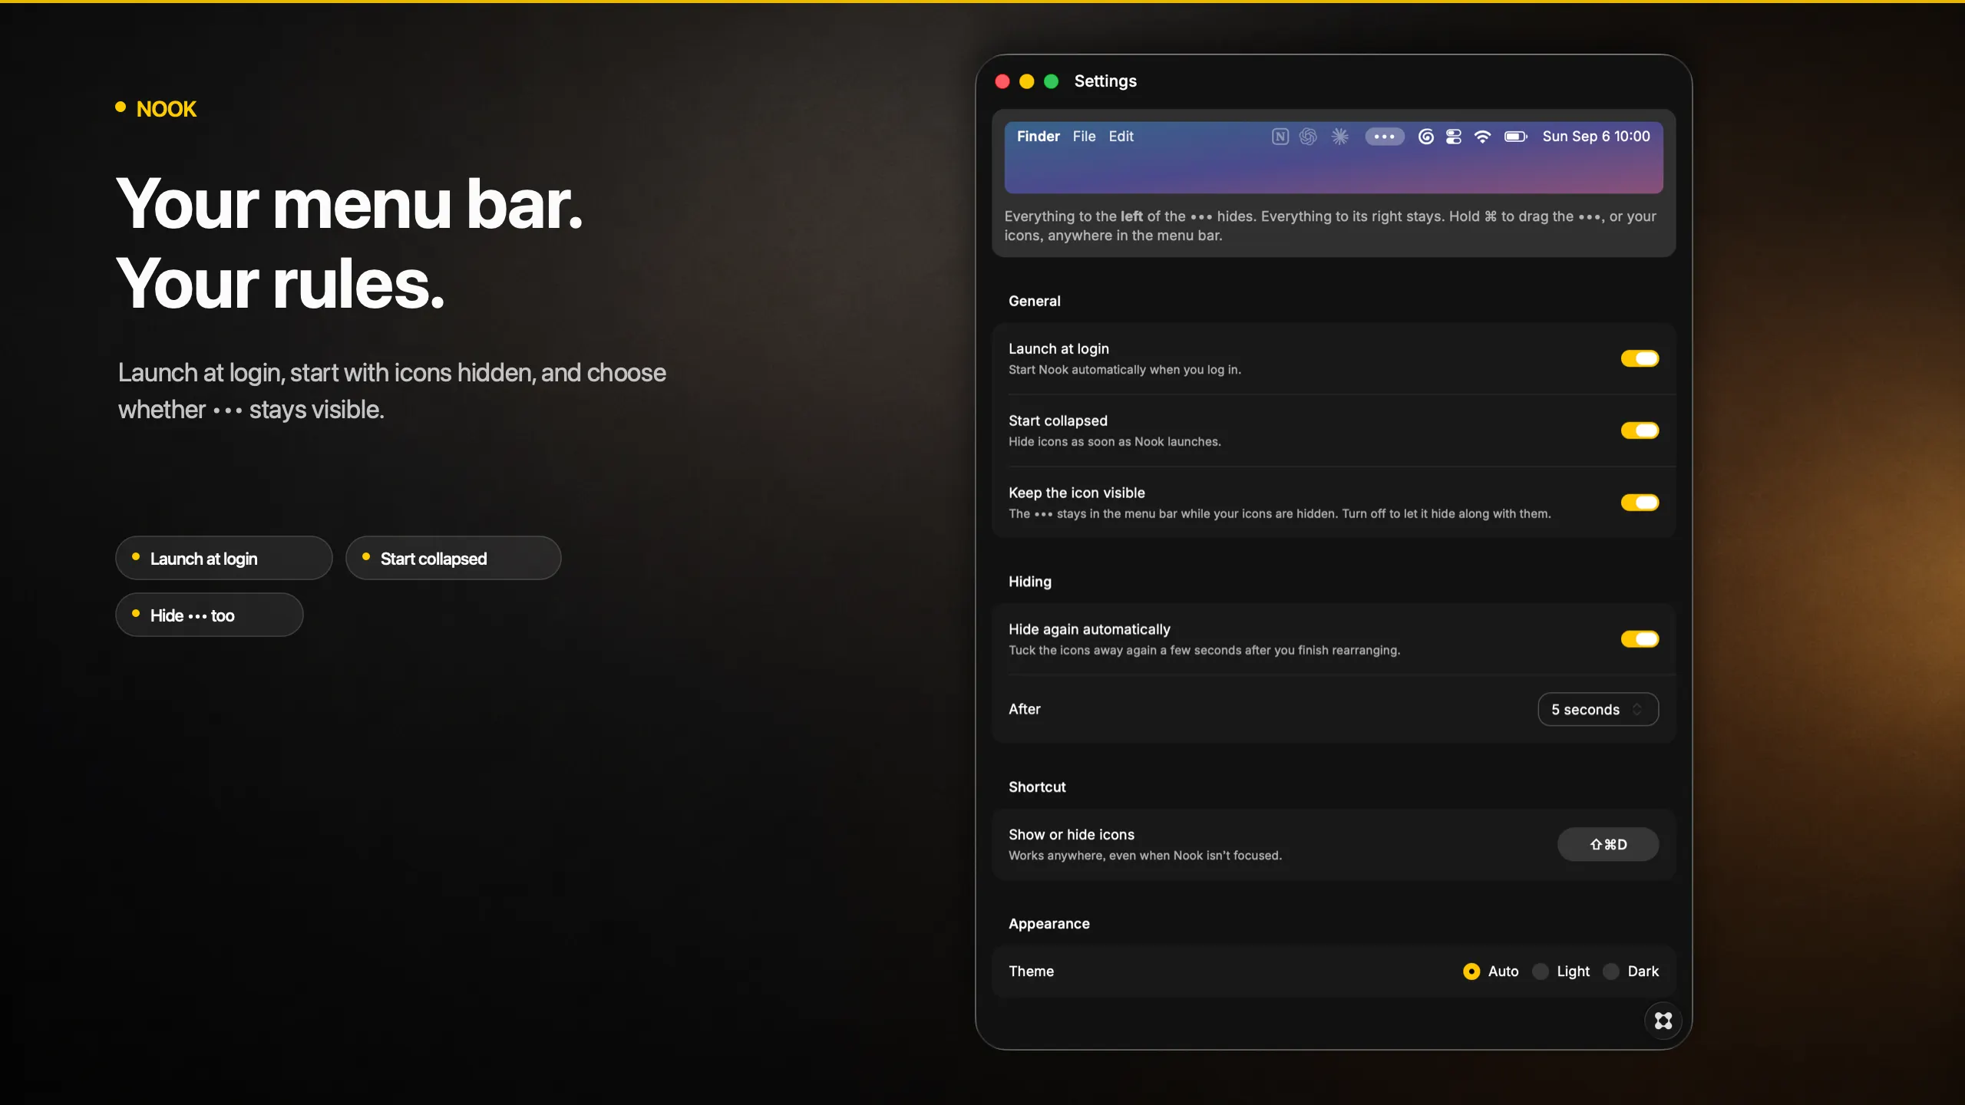Click the Shortcut section heading

[1037, 787]
